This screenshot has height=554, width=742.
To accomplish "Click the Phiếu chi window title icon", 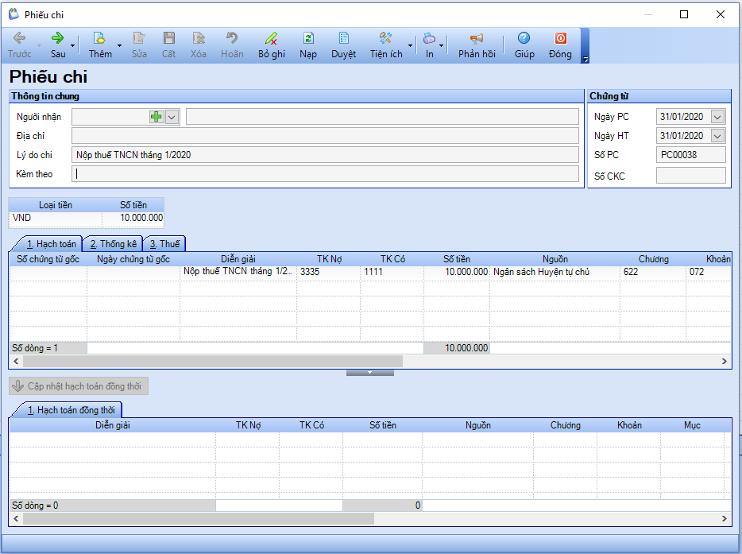I will pyautogui.click(x=14, y=14).
